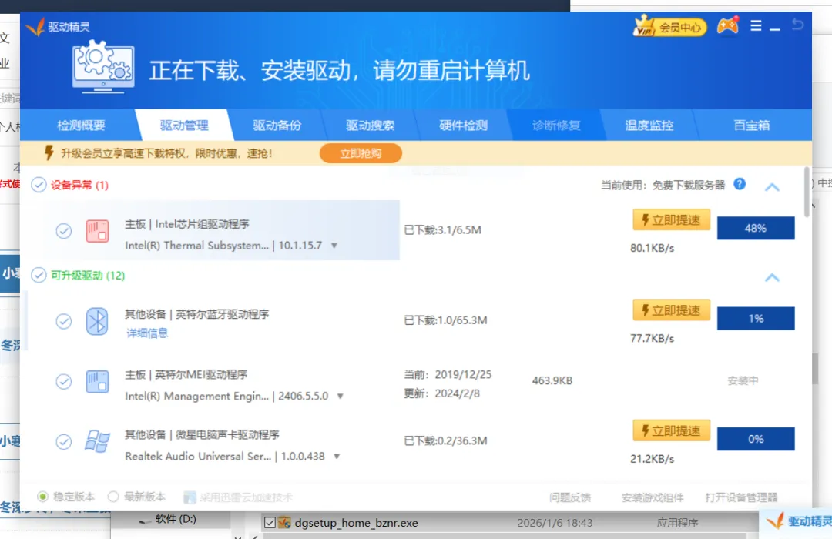Uncheck the Intel芯片组驱动程序 row checkbox

[64, 231]
